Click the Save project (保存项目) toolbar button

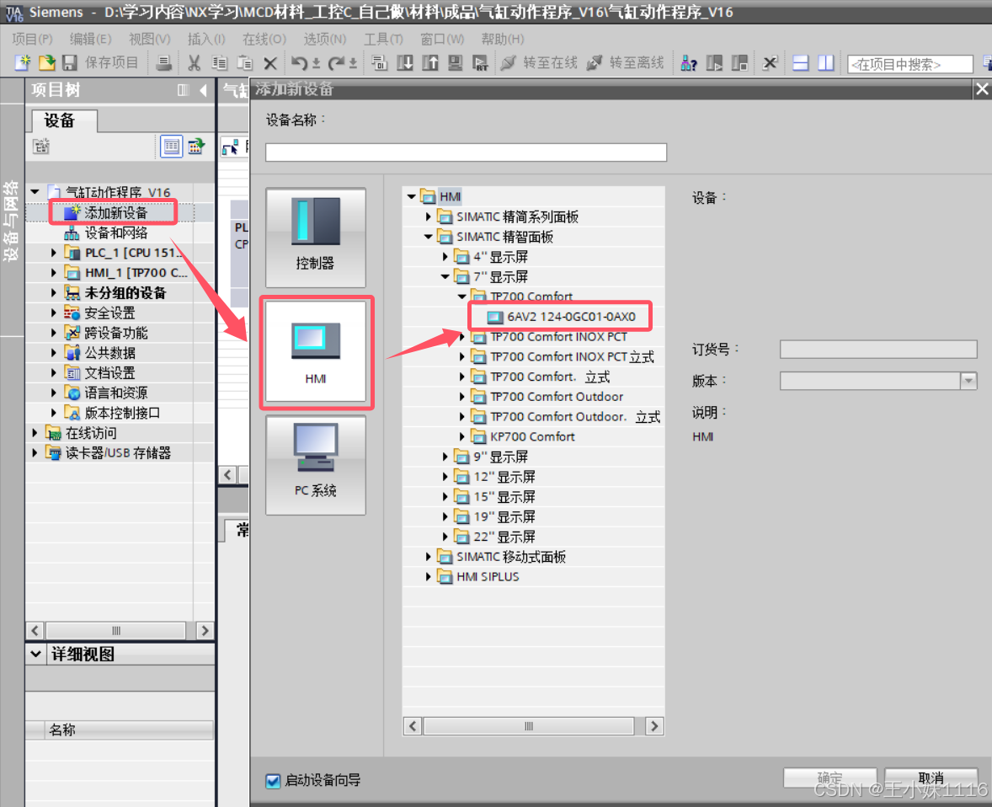tap(101, 62)
